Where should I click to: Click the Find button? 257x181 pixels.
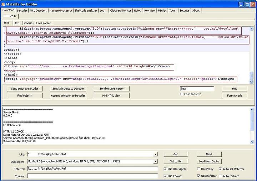(x=235, y=89)
